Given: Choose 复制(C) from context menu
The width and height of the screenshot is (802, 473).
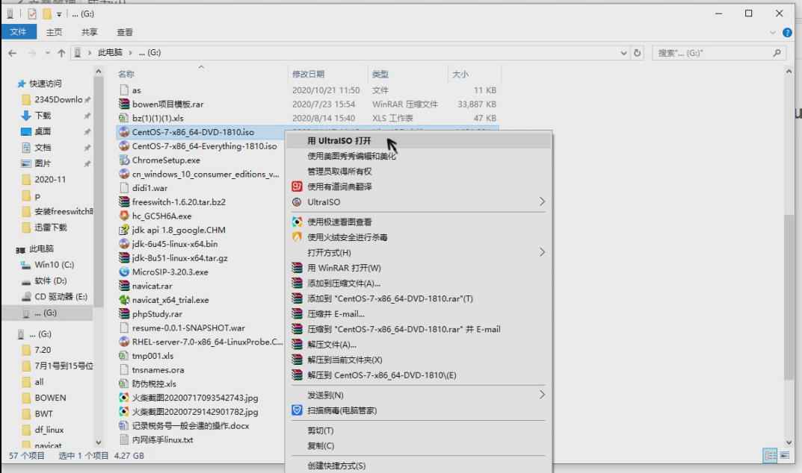Looking at the screenshot, I should click(x=418, y=445).
